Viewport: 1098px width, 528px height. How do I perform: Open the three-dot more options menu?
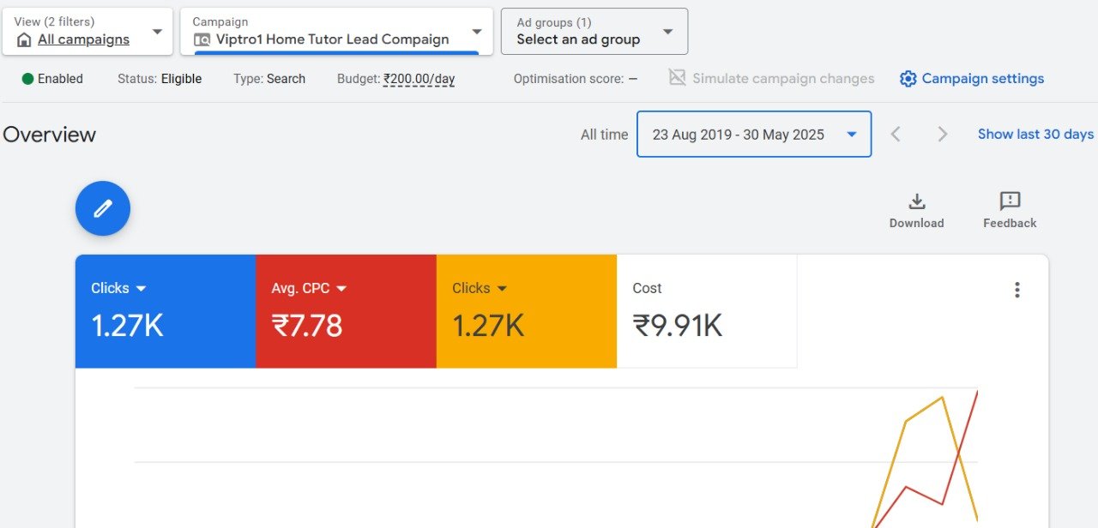pyautogui.click(x=1017, y=290)
